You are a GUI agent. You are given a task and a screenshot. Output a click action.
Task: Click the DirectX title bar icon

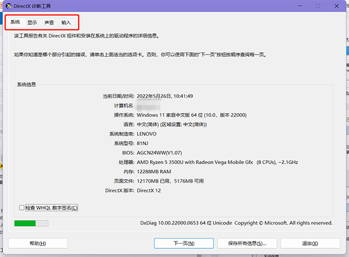[x=9, y=6]
